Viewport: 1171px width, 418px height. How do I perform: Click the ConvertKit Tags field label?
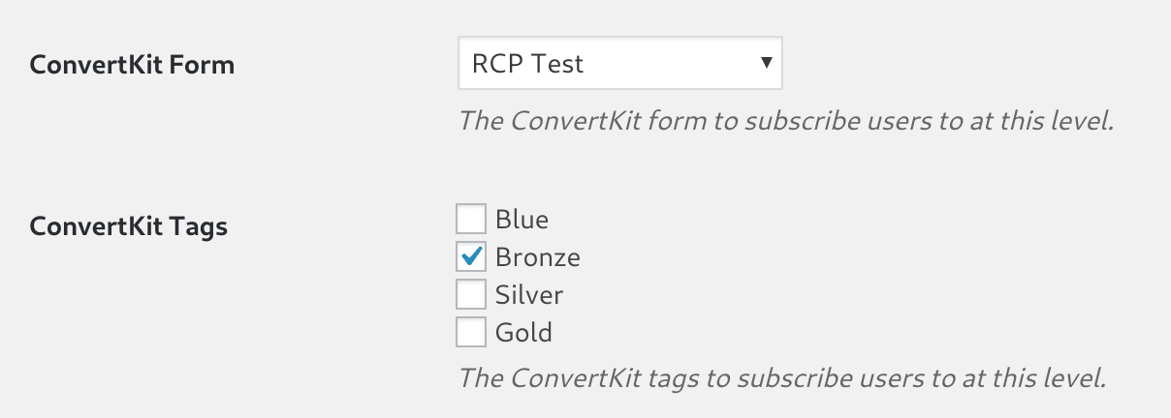click(129, 226)
